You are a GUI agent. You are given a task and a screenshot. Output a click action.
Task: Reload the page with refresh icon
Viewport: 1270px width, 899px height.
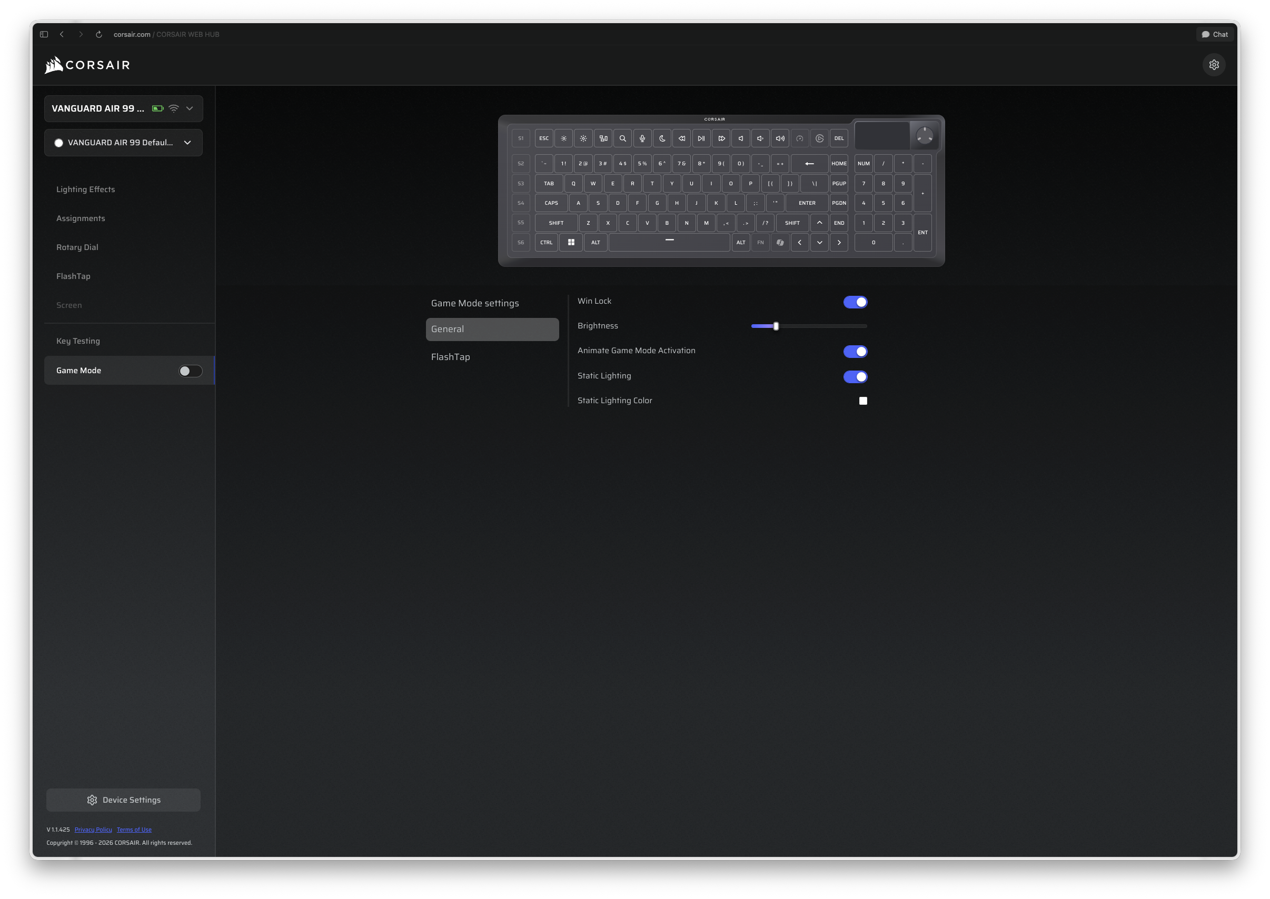[x=99, y=34]
